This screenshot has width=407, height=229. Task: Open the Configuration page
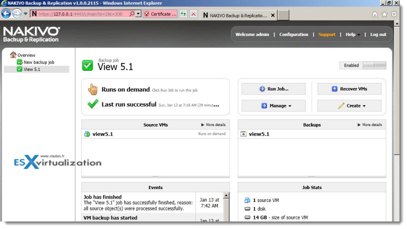click(x=294, y=34)
